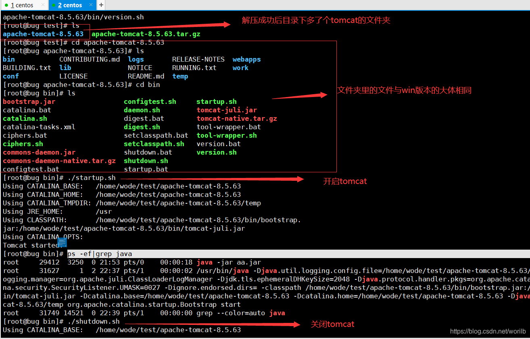Click catalina.bat in the listing
Screen dimensions: 530x339
coord(27,110)
